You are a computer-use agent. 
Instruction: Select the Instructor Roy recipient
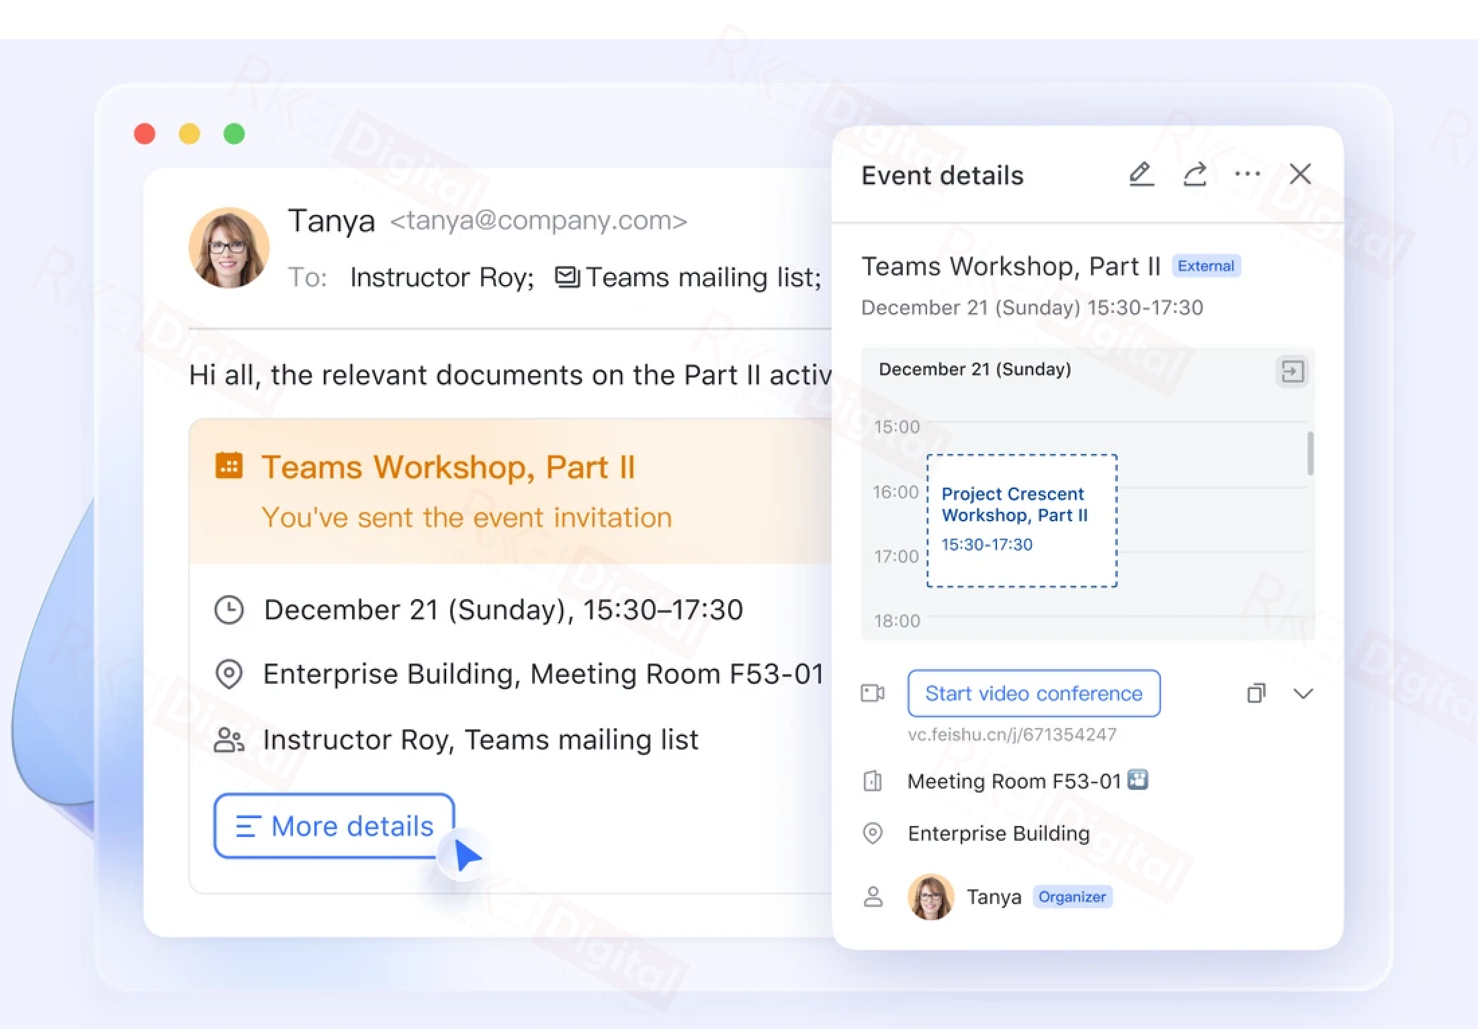coord(441,277)
